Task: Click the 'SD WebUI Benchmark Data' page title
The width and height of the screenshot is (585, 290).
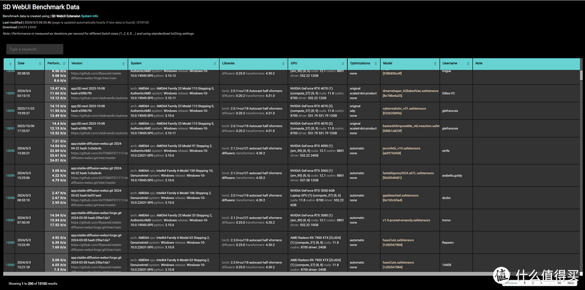Action: coord(41,6)
